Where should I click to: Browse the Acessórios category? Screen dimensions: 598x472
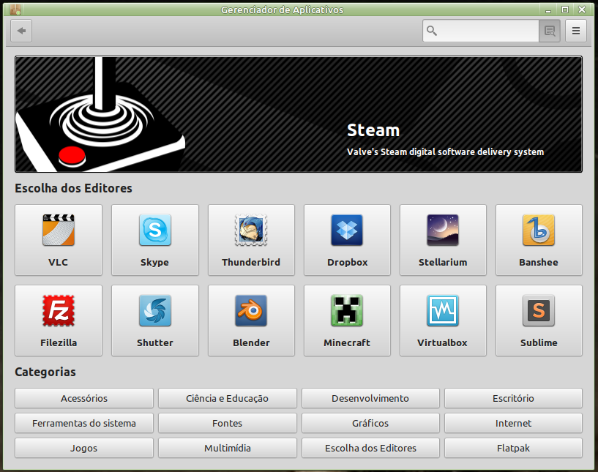(84, 398)
